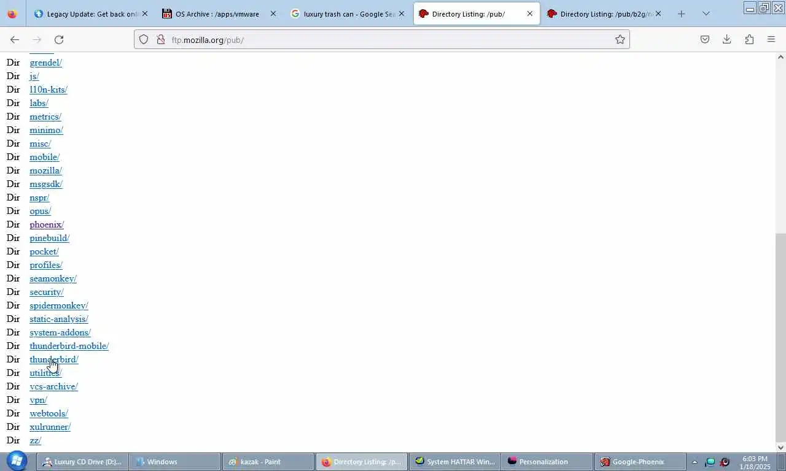Image resolution: width=786 pixels, height=471 pixels.
Task: Open the minimo/ directory
Action: point(46,130)
